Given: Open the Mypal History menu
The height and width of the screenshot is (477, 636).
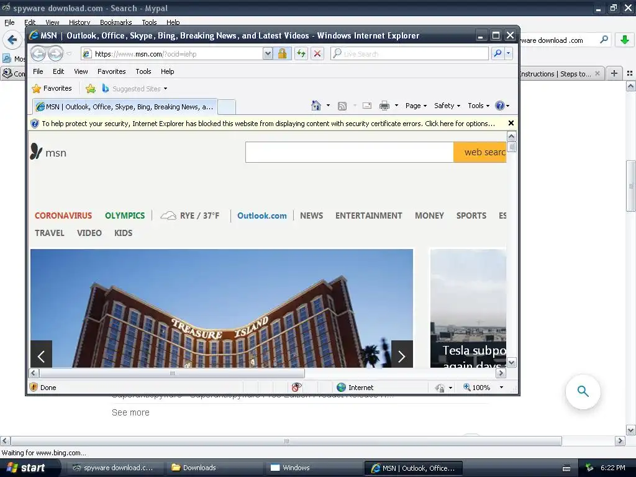Looking at the screenshot, I should coord(79,22).
